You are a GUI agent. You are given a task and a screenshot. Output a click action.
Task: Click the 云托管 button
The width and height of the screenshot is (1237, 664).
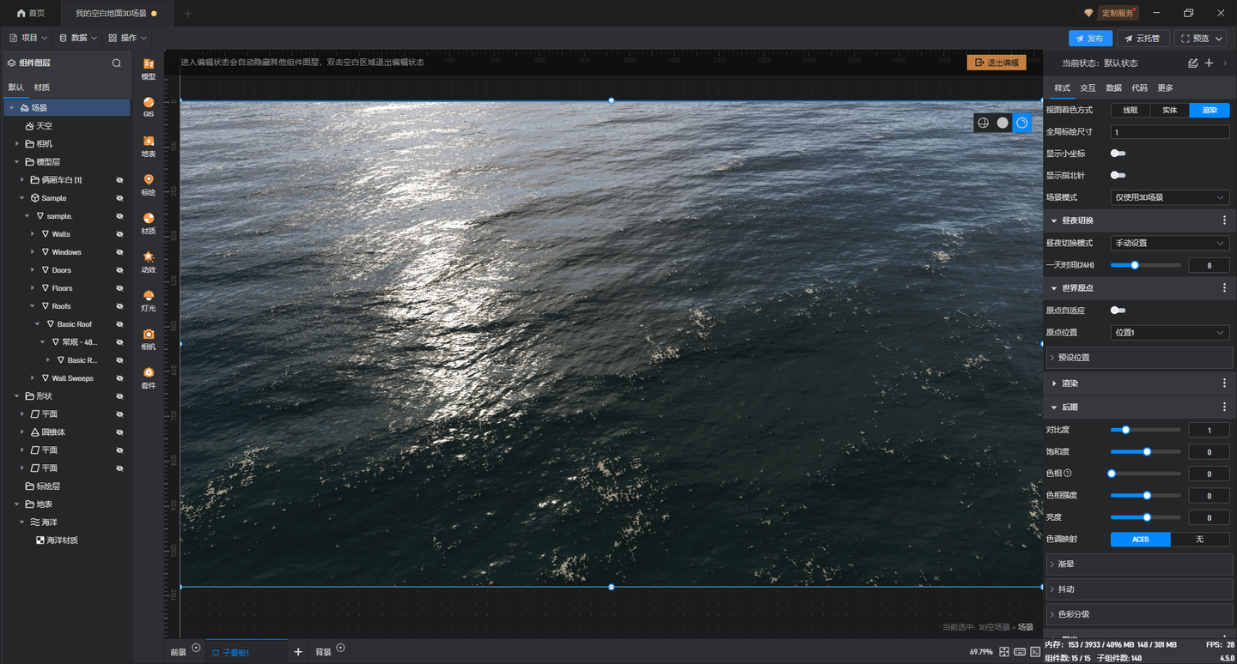point(1143,39)
